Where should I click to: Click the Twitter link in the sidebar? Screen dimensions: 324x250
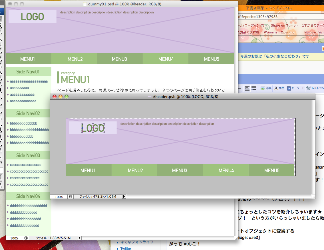(x=126, y=249)
